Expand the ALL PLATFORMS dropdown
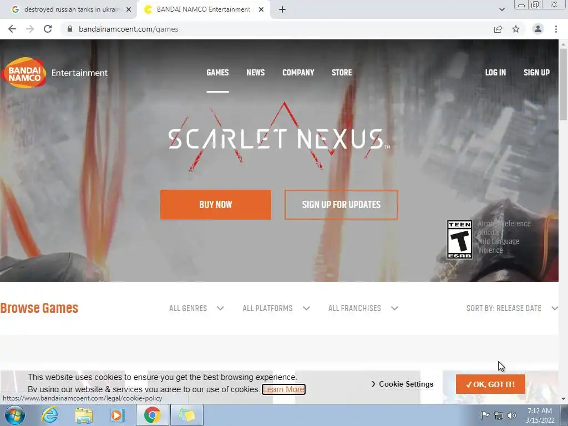Viewport: 568px width, 426px height. [x=276, y=308]
